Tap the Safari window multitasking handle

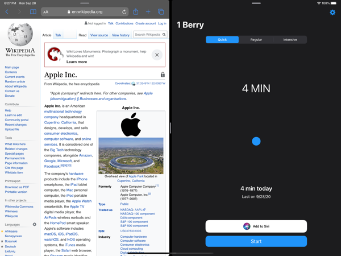click(85, 3)
